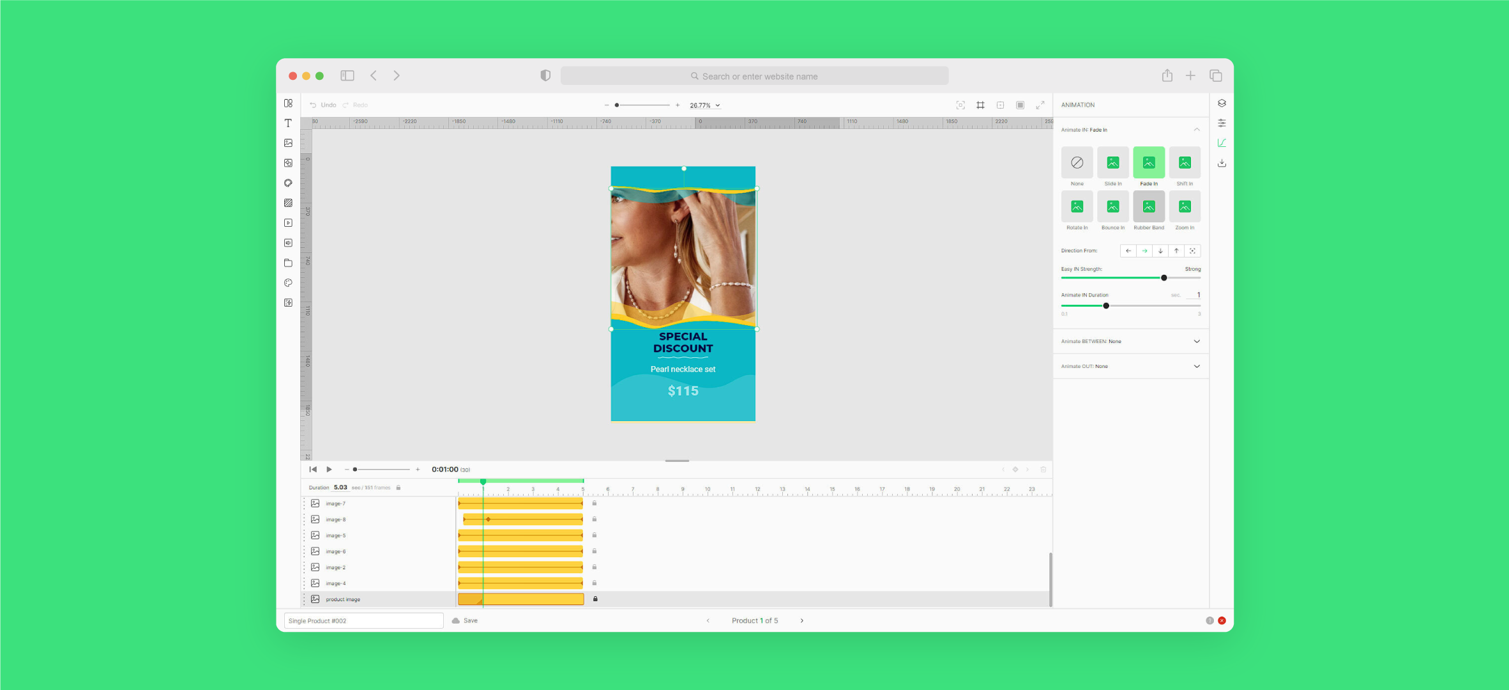Set direction from the down arrow
The height and width of the screenshot is (690, 1509).
tap(1160, 251)
